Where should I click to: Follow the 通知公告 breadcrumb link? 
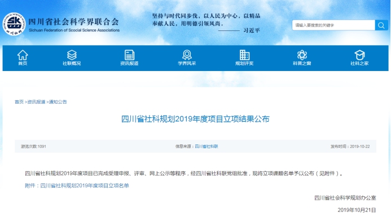click(58, 101)
